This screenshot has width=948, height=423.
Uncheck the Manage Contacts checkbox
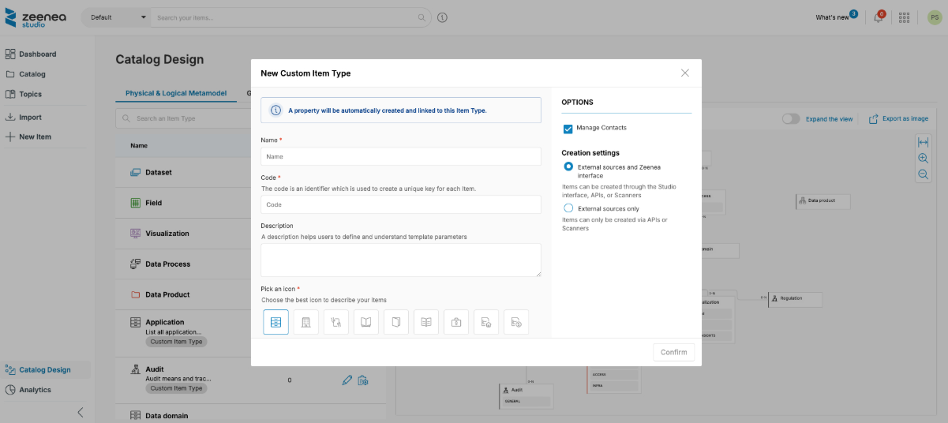(x=568, y=129)
